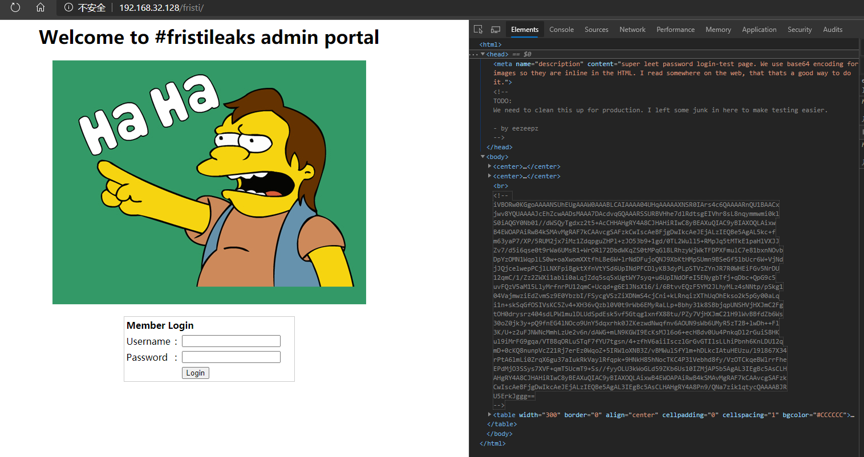Viewport: 864px width, 457px height.
Task: Expand the second center element
Action: (x=490, y=176)
